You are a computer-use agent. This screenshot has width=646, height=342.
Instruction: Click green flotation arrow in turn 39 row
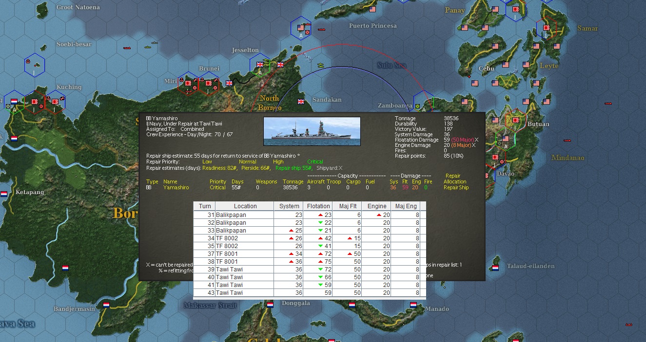pos(320,269)
